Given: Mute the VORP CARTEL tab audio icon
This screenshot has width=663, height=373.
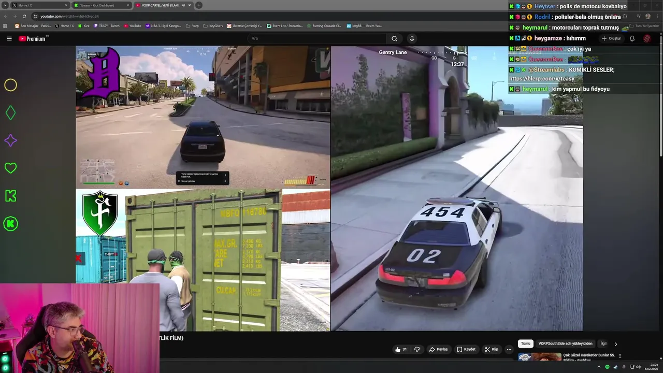Looking at the screenshot, I should point(183,5).
